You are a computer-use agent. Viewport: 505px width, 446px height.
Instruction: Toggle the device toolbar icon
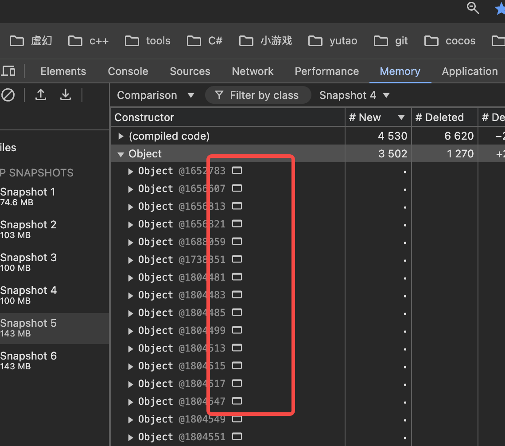[x=8, y=71]
